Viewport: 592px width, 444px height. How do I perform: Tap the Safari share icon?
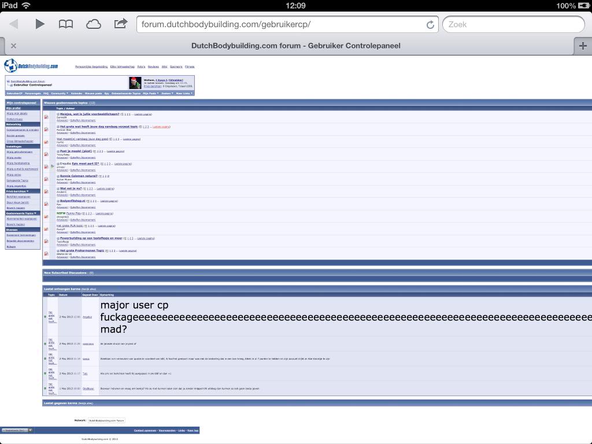click(x=120, y=24)
